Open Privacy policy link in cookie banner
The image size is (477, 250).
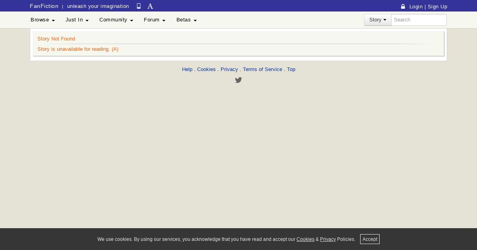click(328, 239)
